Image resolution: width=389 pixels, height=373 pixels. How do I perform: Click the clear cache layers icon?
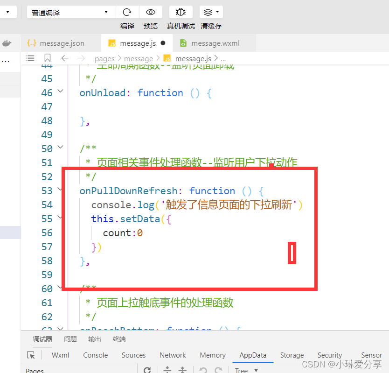pyautogui.click(x=208, y=12)
